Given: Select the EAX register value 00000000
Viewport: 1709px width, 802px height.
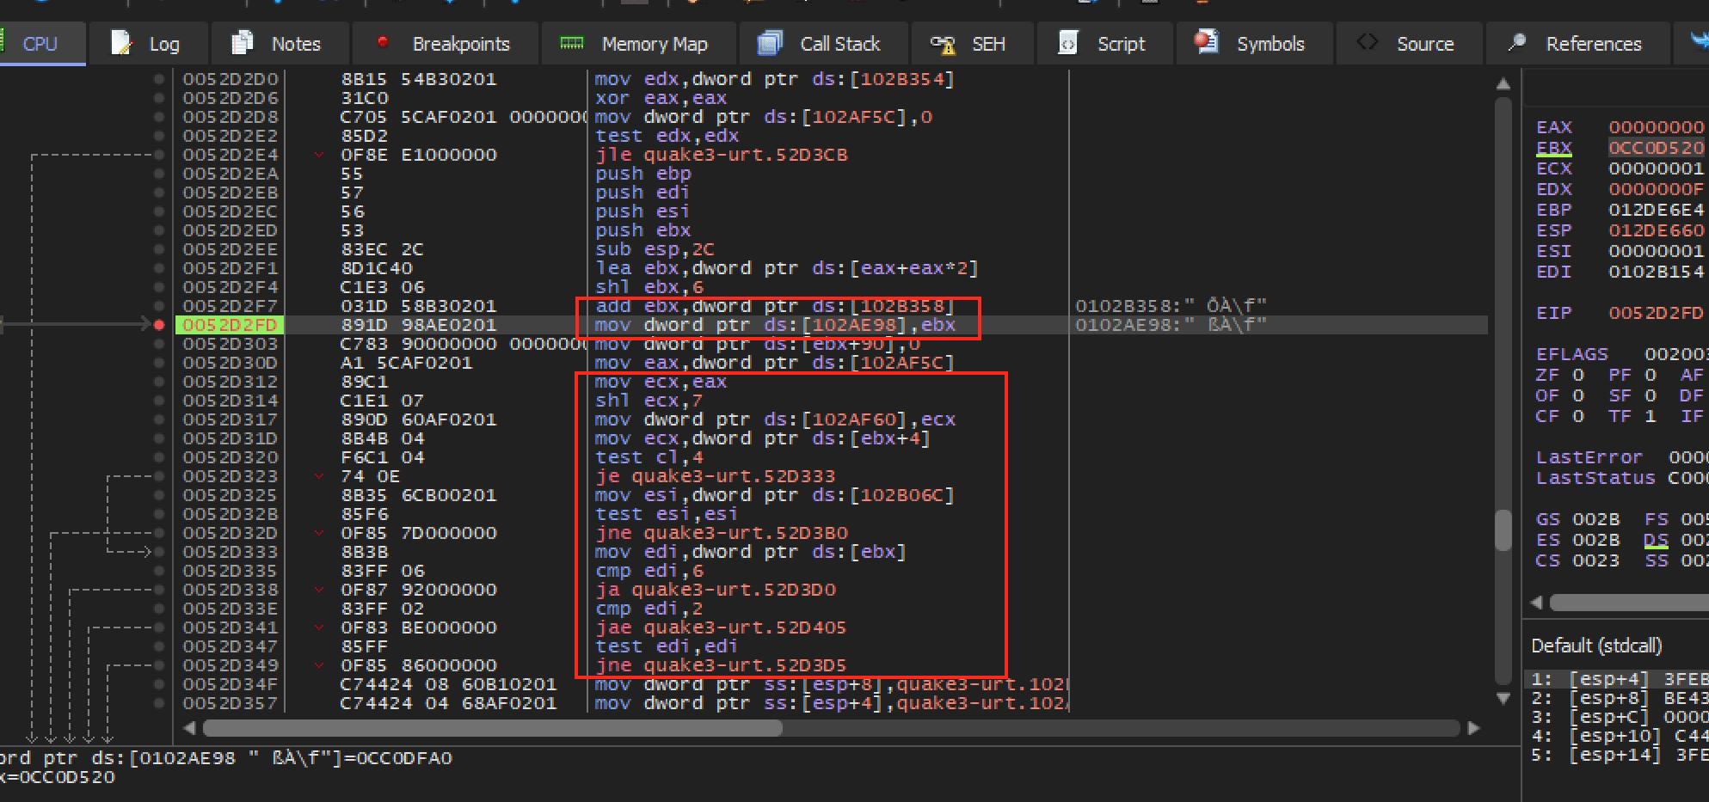Looking at the screenshot, I should [1657, 127].
